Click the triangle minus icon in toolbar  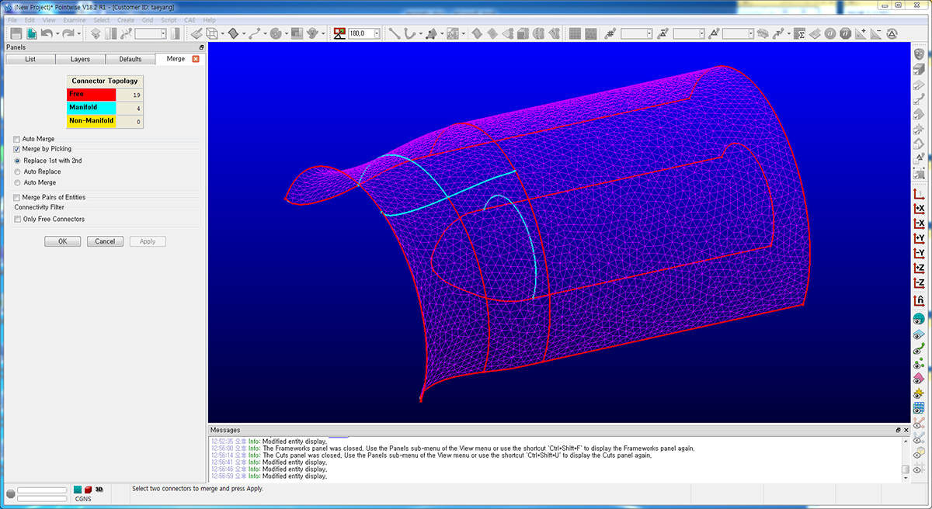click(x=876, y=33)
